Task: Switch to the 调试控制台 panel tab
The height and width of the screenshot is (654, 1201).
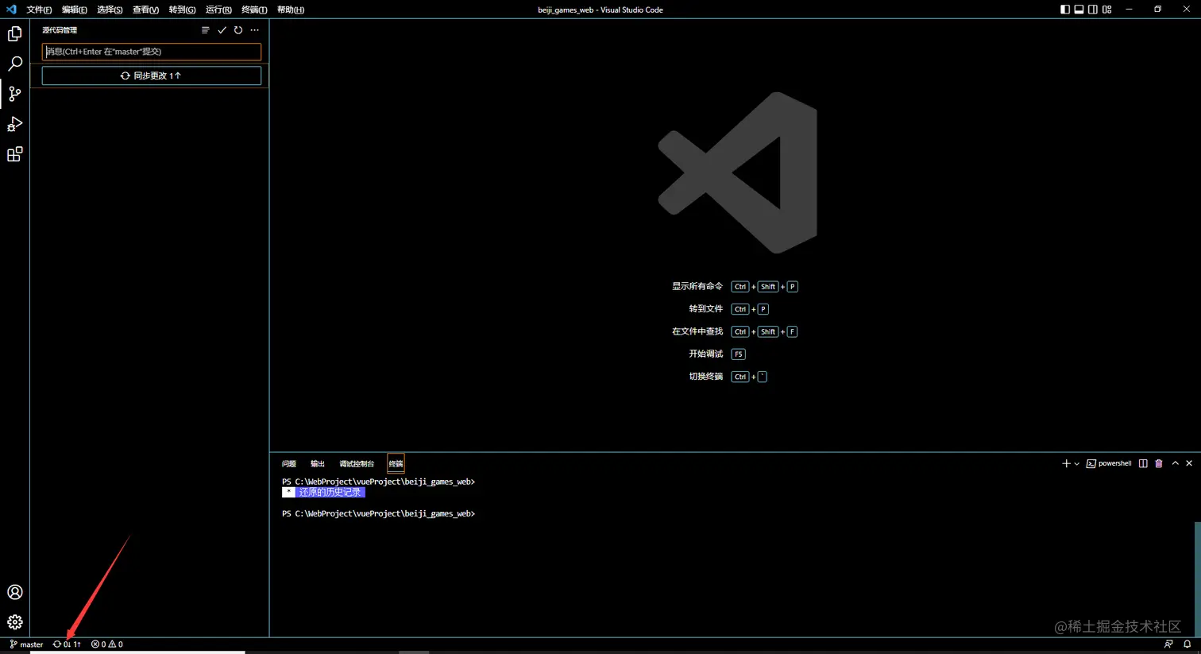Action: click(x=357, y=464)
